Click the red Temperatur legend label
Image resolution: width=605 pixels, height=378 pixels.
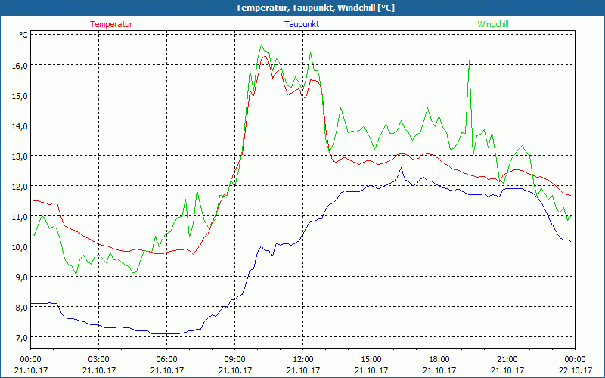point(111,24)
